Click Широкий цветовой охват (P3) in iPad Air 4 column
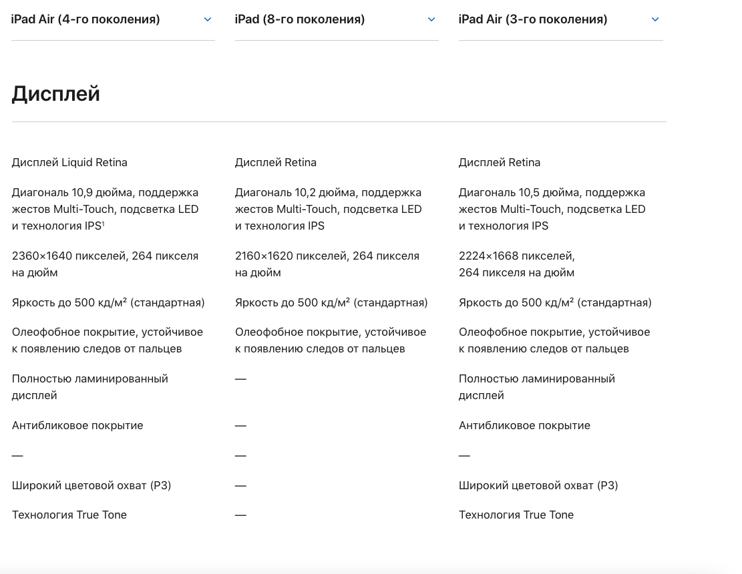 click(91, 486)
